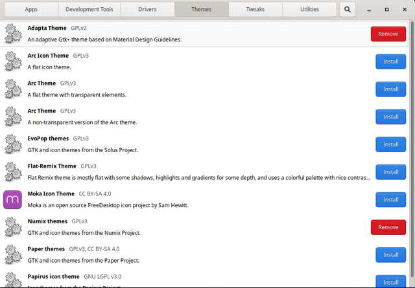
Task: Click the Paper themes gear icon
Action: pos(13,255)
